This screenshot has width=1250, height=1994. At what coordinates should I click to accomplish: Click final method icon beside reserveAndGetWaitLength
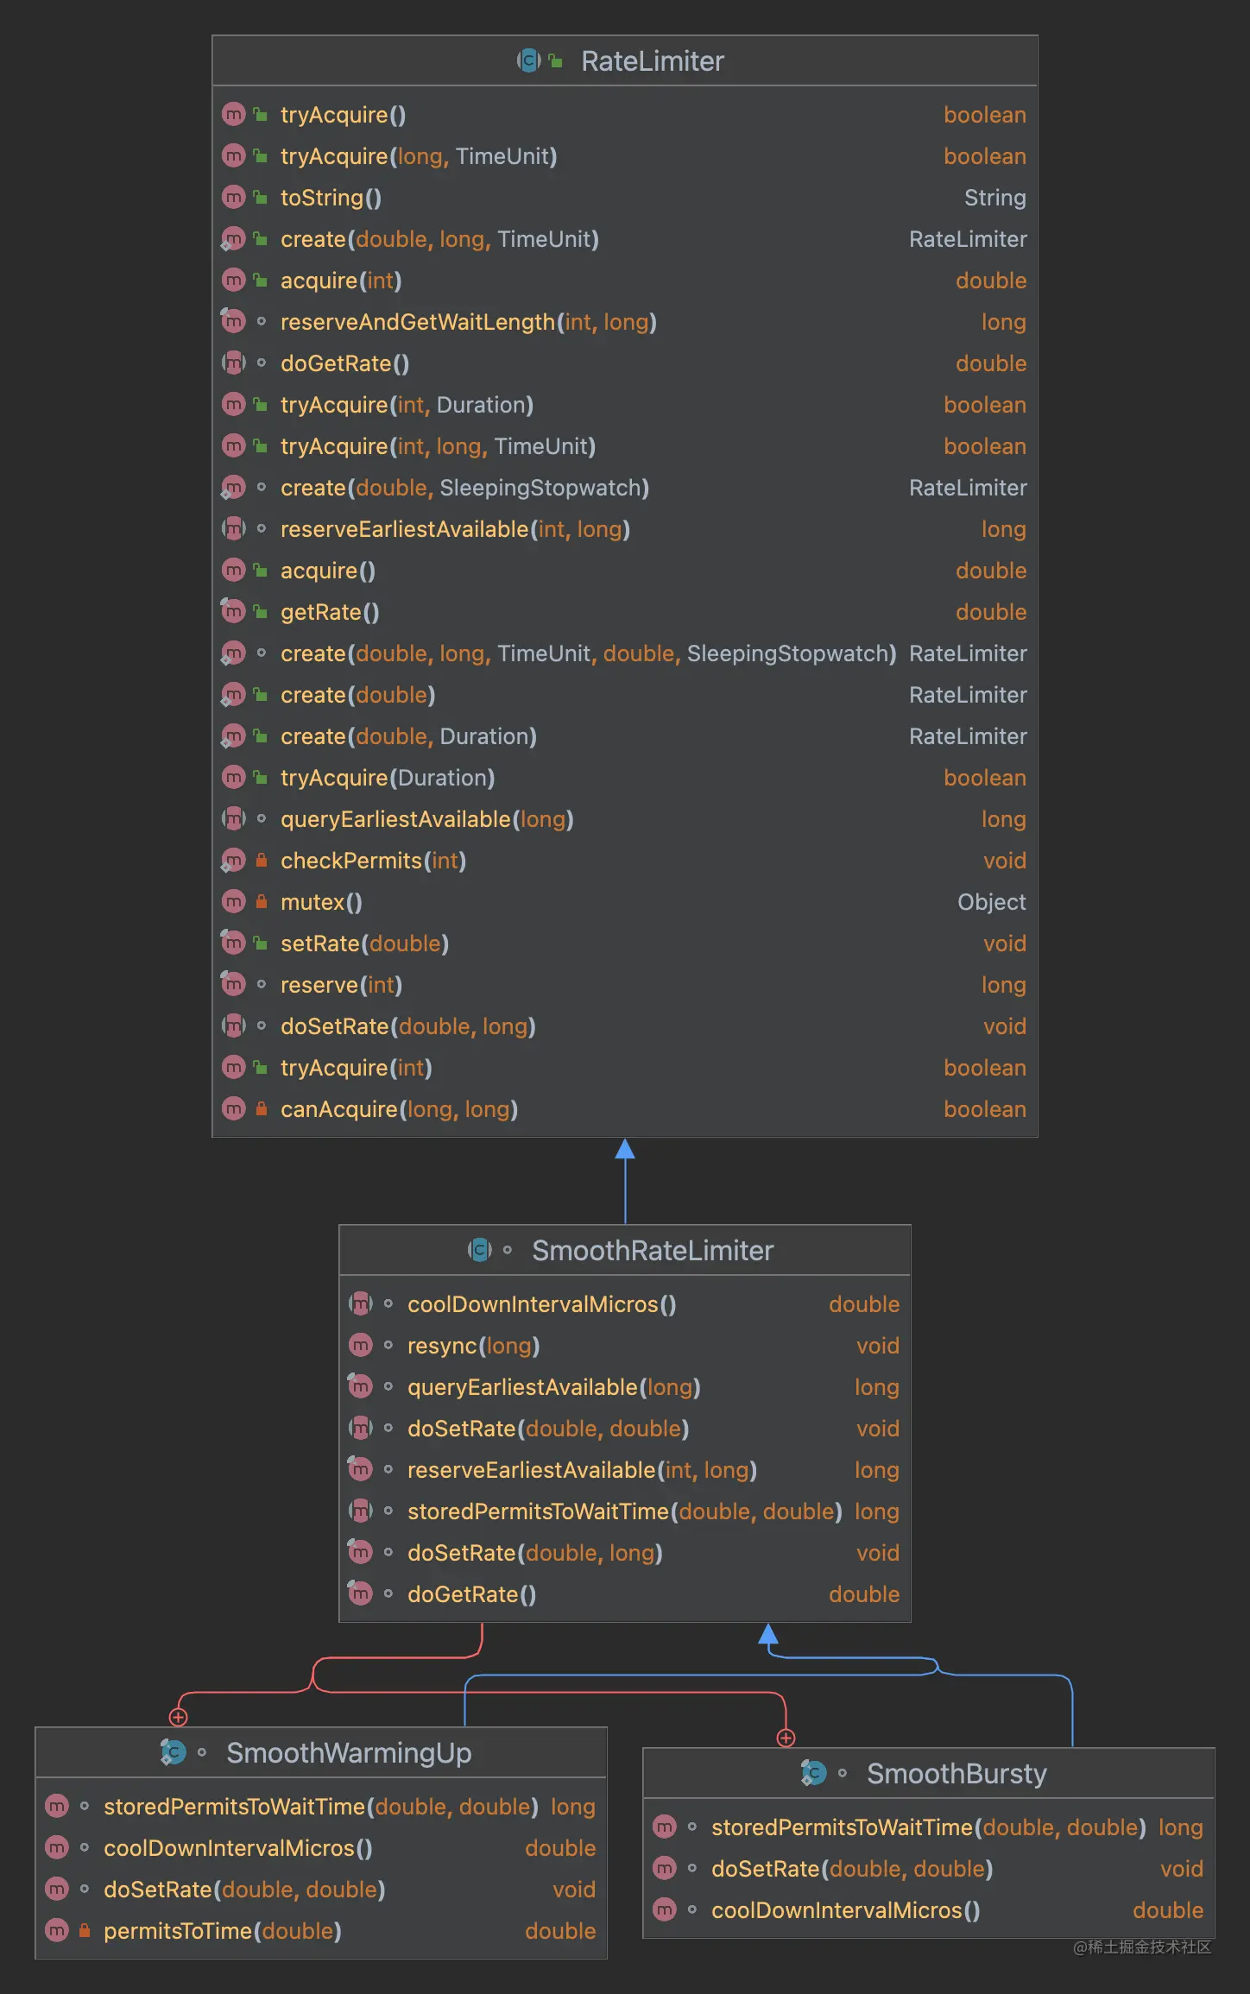point(233,321)
